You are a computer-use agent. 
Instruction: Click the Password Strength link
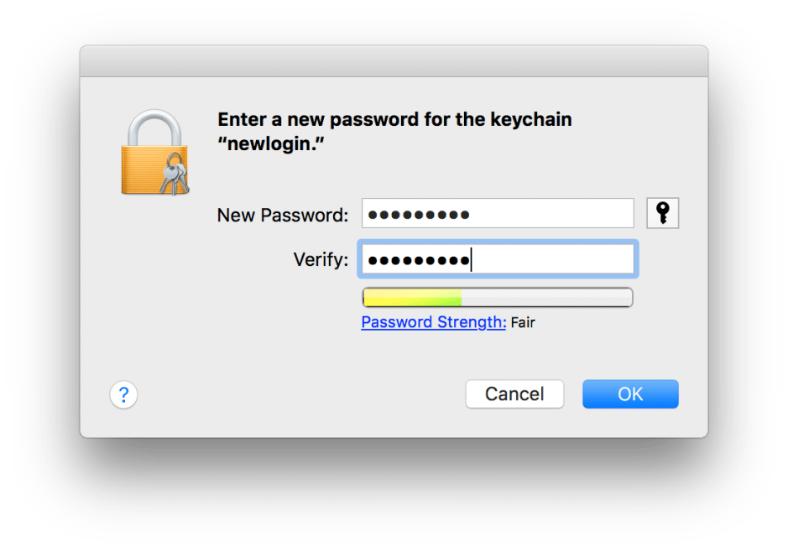coord(432,322)
